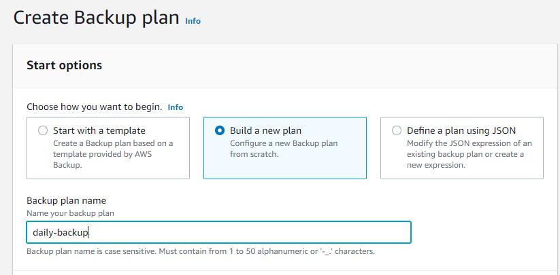Click the template card's AWS Backup description
The height and width of the screenshot is (275, 560).
pyautogui.click(x=113, y=154)
